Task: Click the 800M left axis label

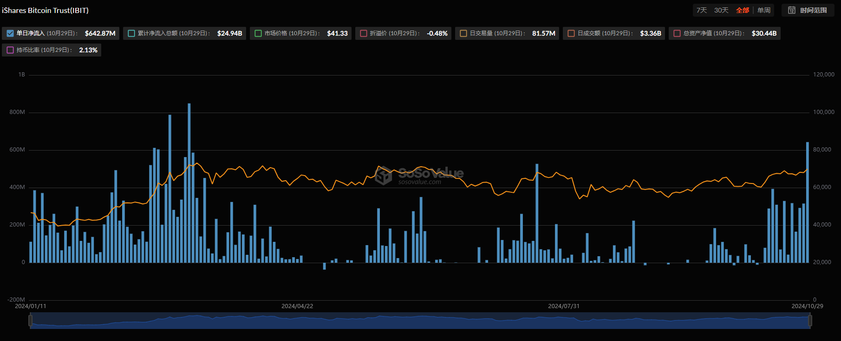Action: (x=17, y=112)
